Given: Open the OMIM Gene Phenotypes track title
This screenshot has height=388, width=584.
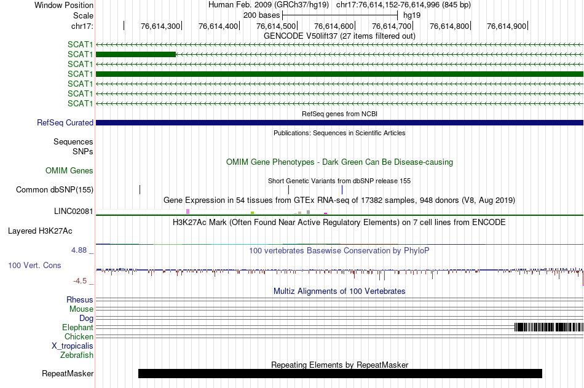Looking at the screenshot, I should pos(339,162).
